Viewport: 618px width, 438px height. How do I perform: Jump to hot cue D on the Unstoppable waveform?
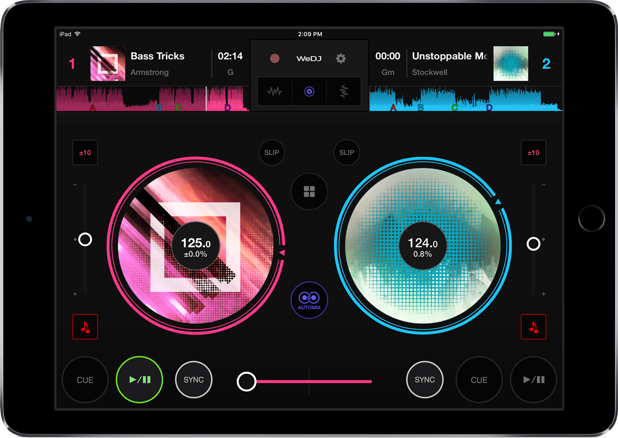[x=489, y=108]
